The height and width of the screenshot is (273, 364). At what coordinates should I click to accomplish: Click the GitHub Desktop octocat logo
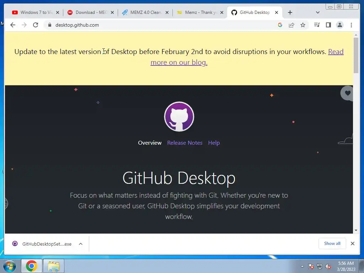tap(179, 117)
